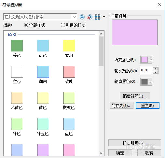Open the fill color dropdown arrow
The height and width of the screenshot is (158, 165).
coord(151,60)
